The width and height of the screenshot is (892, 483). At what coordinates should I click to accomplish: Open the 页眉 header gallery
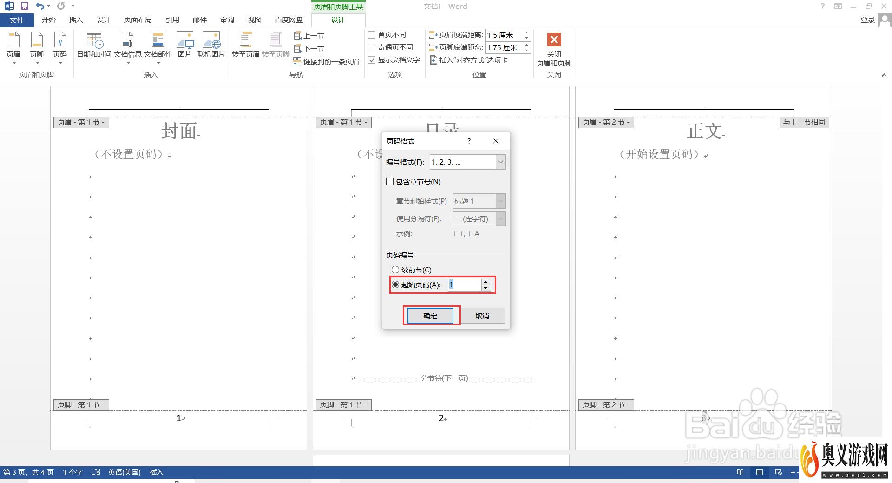click(x=13, y=48)
